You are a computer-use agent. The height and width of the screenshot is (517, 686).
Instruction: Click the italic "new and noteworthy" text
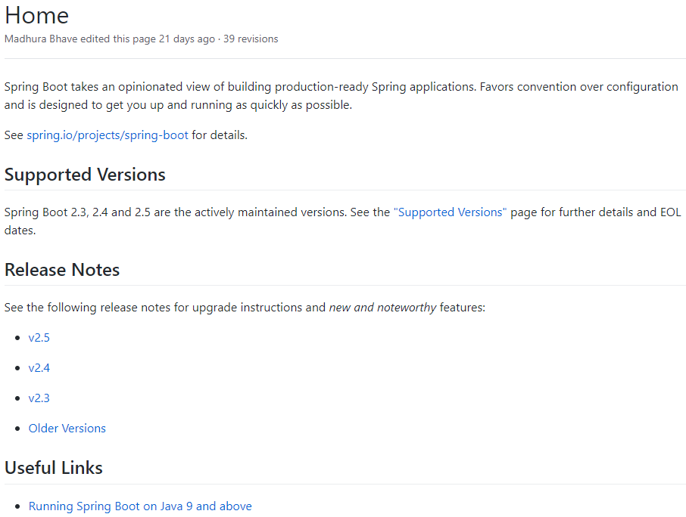click(x=382, y=308)
